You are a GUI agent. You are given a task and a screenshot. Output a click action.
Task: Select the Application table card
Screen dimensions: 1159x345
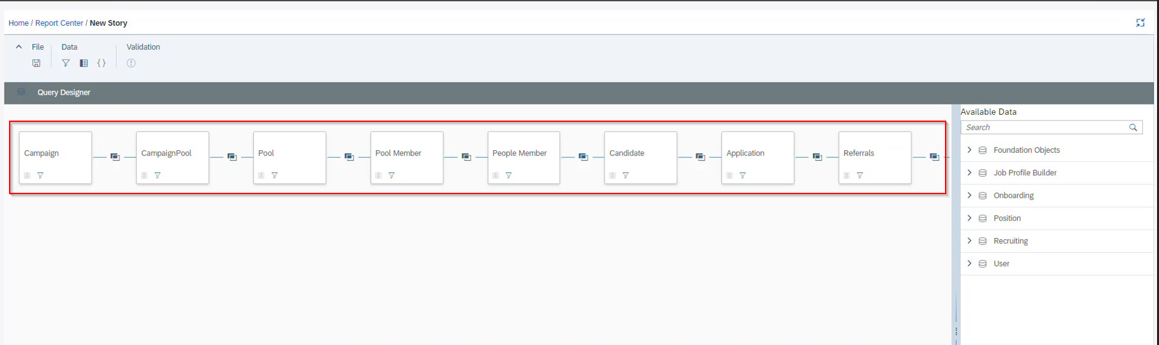757,158
